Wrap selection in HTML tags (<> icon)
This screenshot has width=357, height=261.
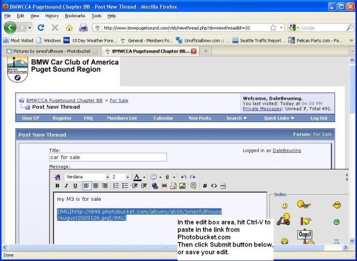tap(214, 186)
